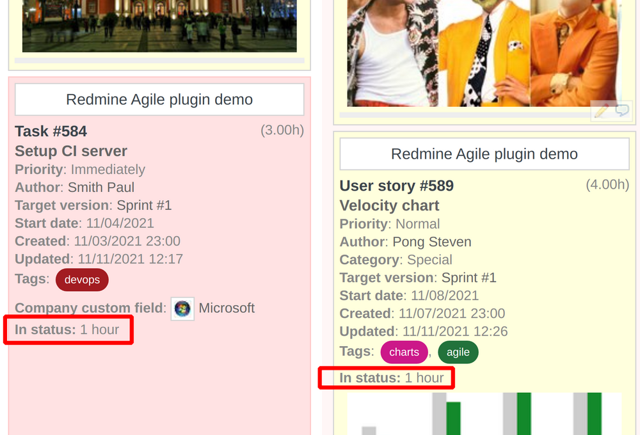The height and width of the screenshot is (435, 640).
Task: Click the Microsoft company logo icon
Action: pyautogui.click(x=182, y=308)
